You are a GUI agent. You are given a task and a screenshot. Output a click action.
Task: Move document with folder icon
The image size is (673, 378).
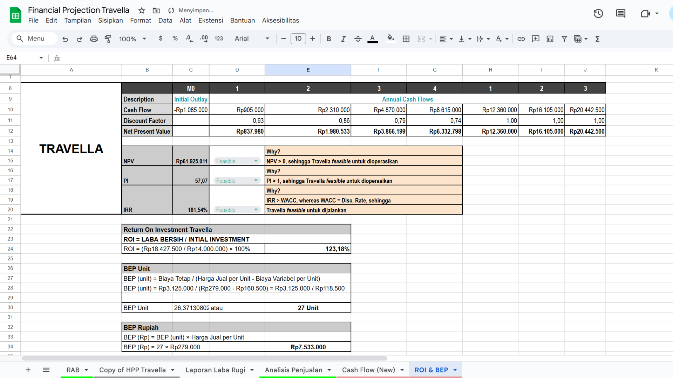pos(156,10)
